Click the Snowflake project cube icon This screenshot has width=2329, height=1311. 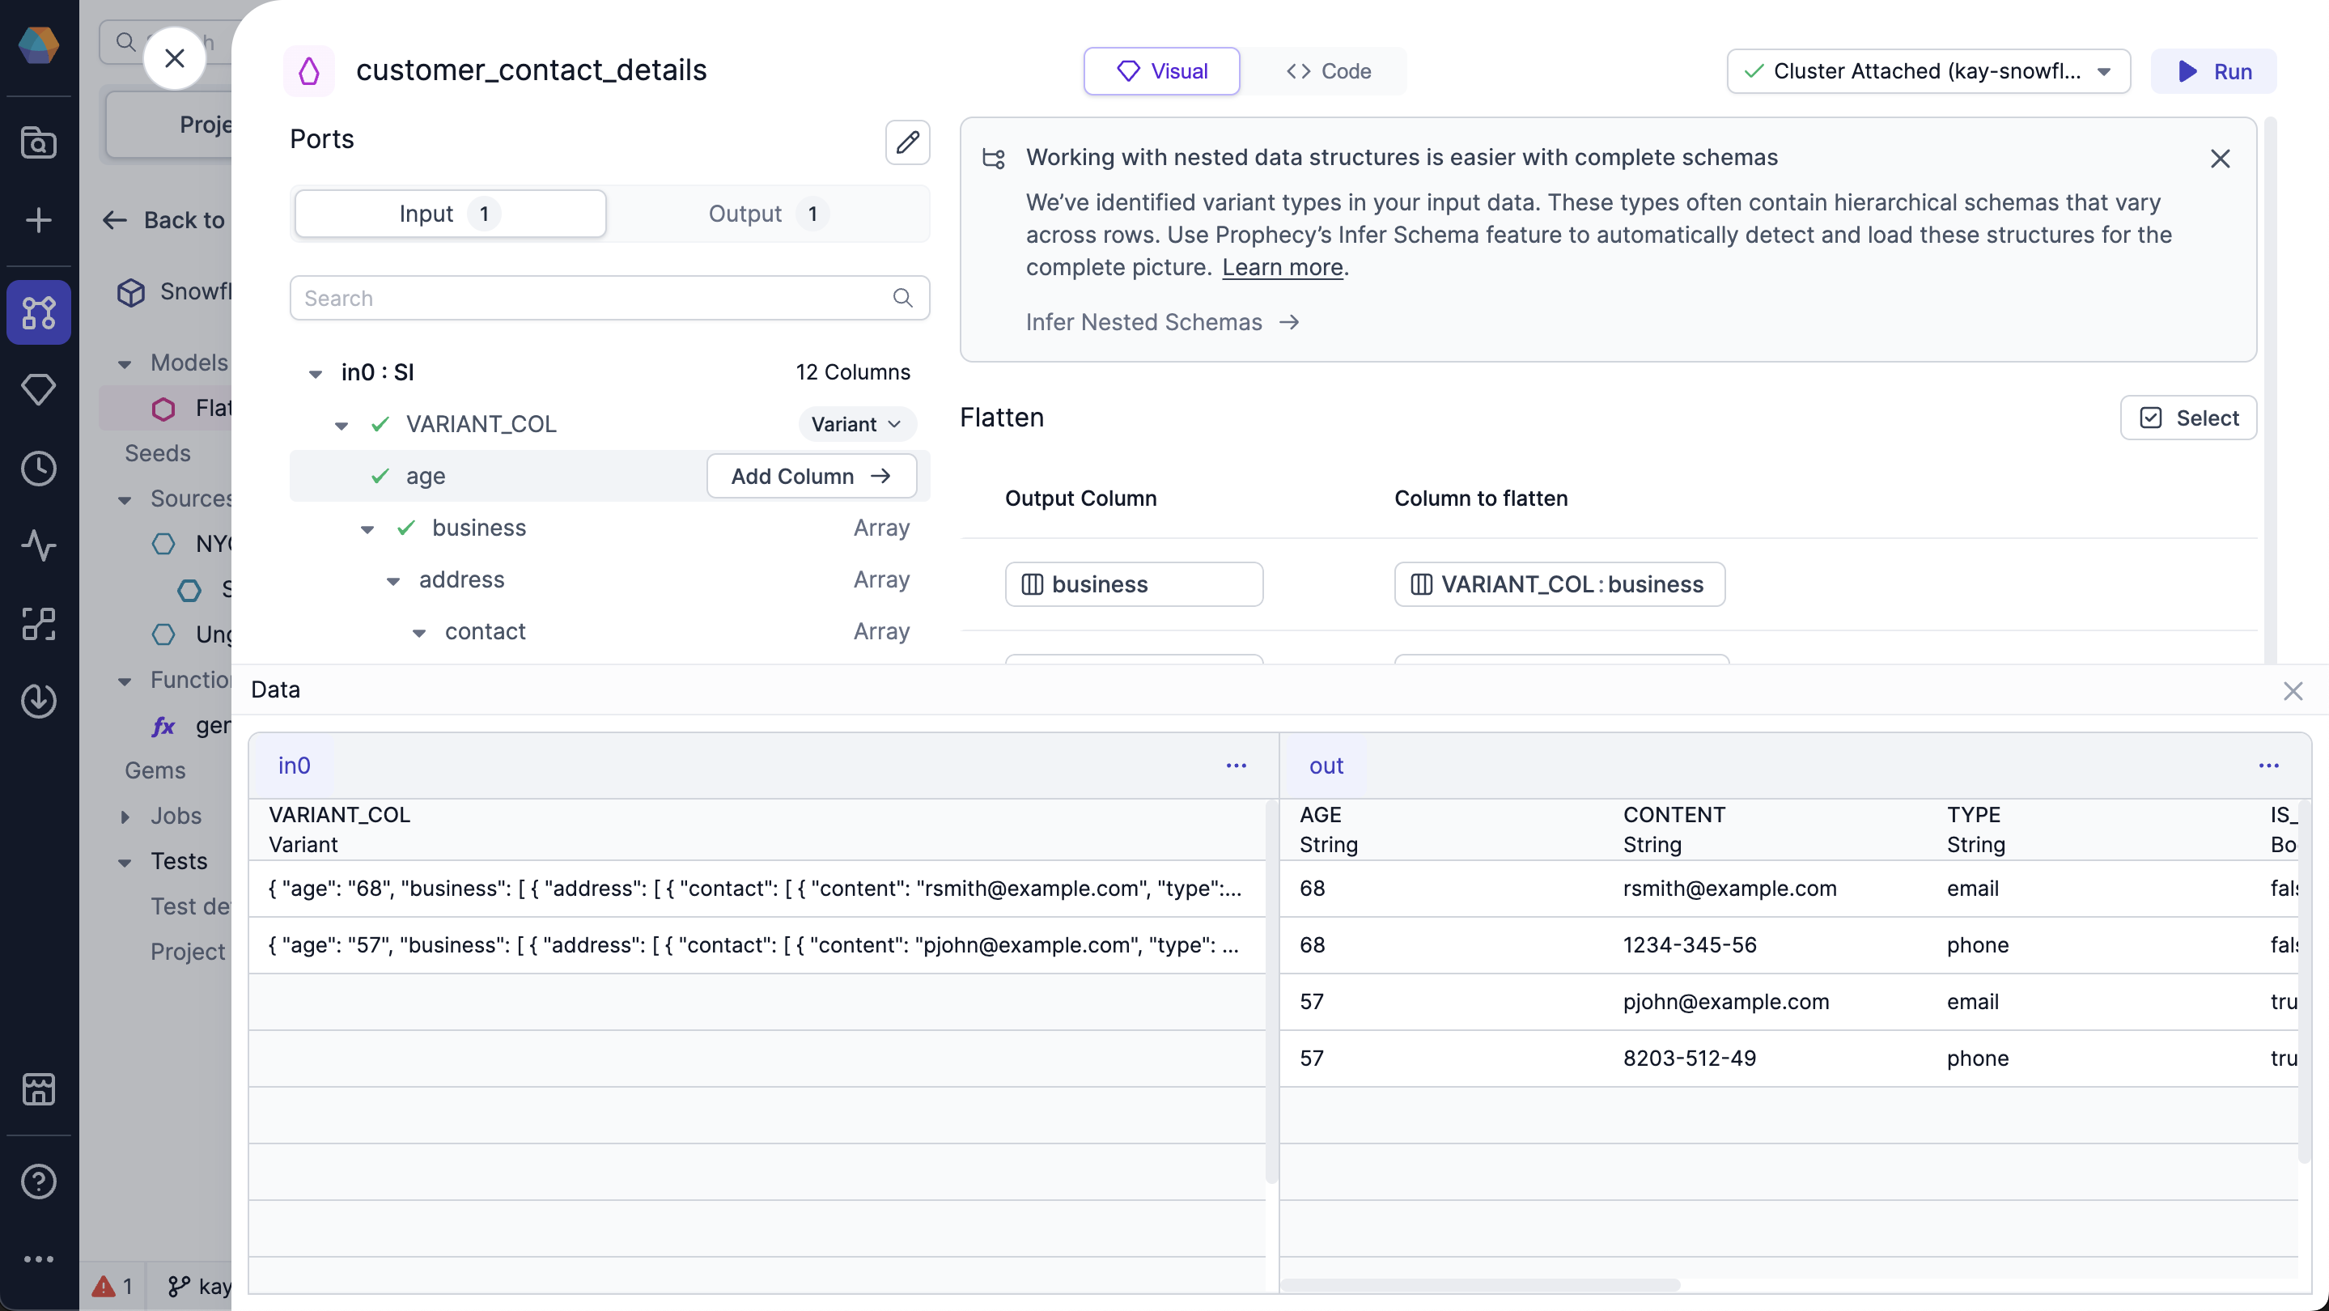coord(131,292)
